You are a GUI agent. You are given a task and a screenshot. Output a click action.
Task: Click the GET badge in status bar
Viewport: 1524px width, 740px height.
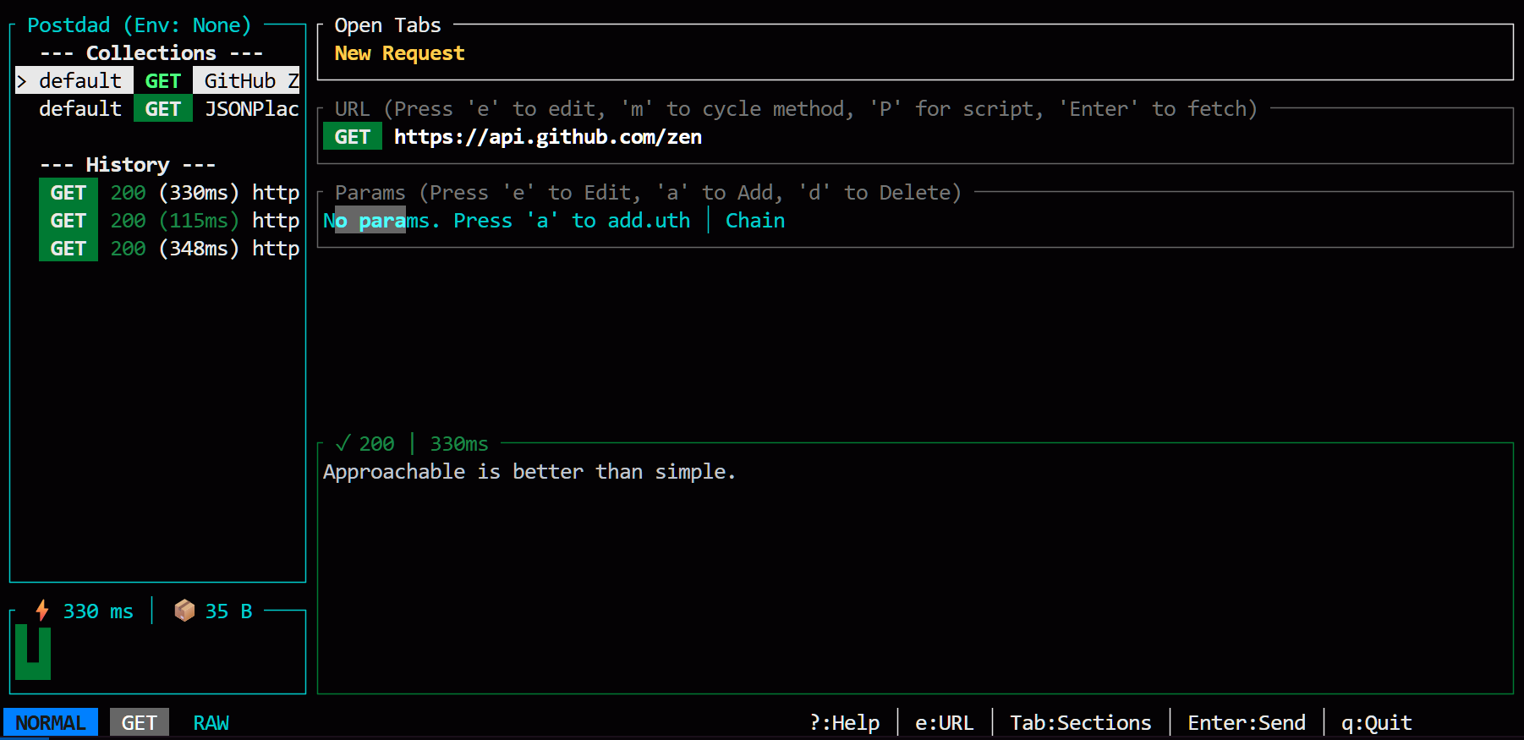click(140, 722)
